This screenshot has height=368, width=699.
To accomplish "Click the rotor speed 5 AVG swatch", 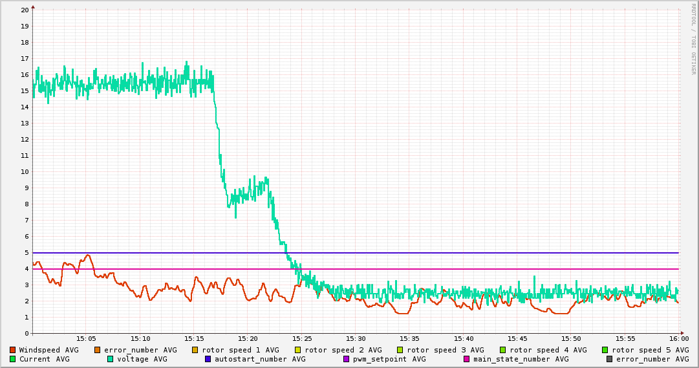I will [605, 350].
